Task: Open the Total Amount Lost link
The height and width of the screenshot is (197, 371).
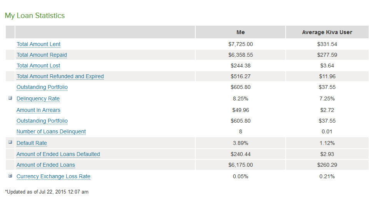Action: tap(38, 66)
